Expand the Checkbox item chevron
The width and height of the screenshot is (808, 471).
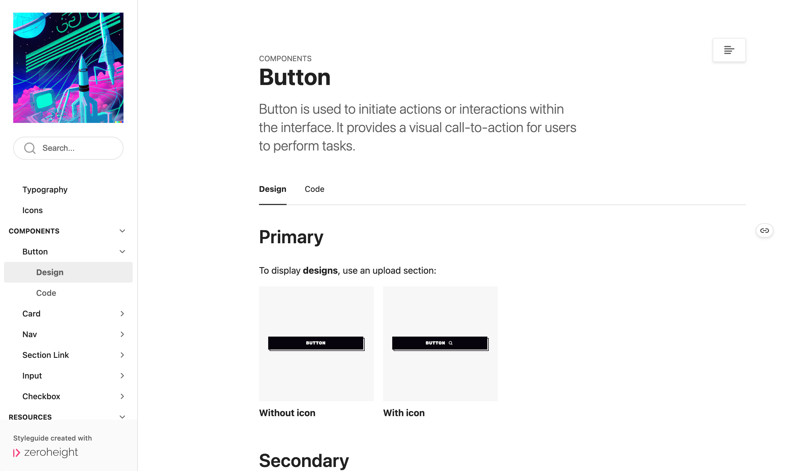tap(122, 396)
